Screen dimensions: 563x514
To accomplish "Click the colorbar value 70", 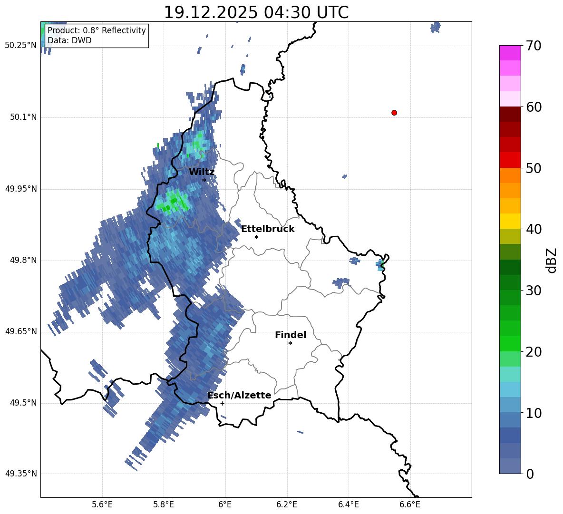I will [534, 46].
